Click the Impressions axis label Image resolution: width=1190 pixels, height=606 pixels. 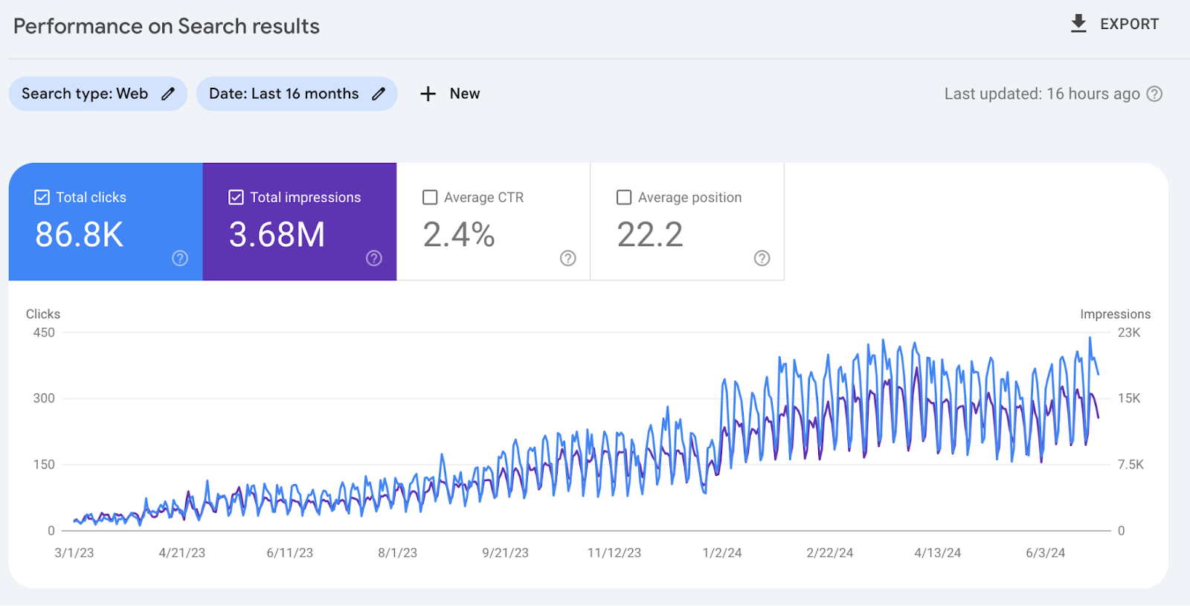pyautogui.click(x=1115, y=314)
